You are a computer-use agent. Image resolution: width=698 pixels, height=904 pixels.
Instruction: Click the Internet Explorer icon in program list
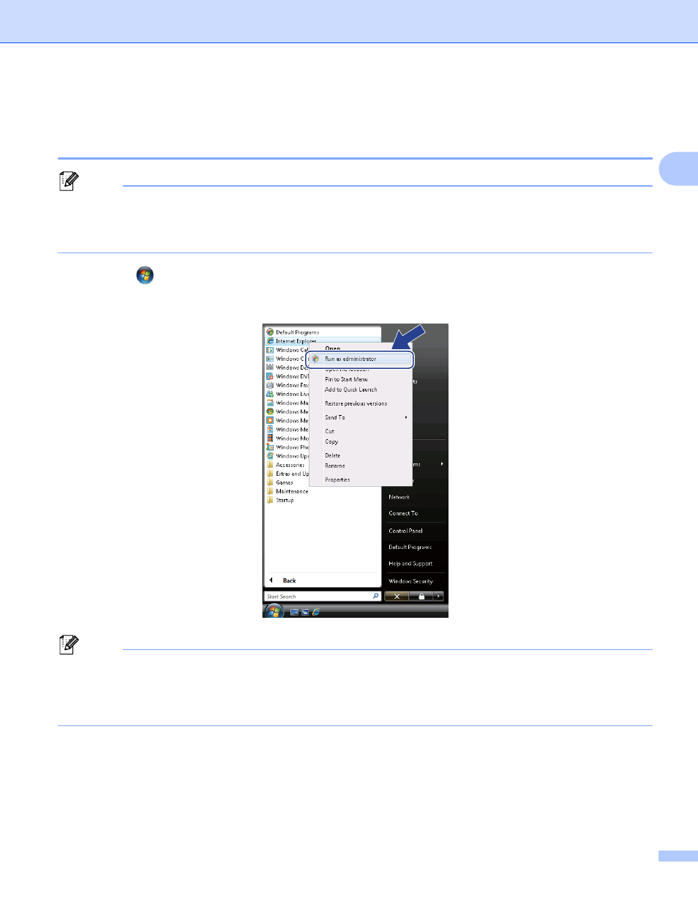coord(270,341)
